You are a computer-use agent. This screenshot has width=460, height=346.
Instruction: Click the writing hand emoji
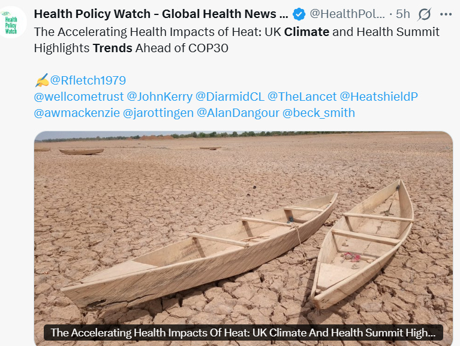click(x=41, y=80)
